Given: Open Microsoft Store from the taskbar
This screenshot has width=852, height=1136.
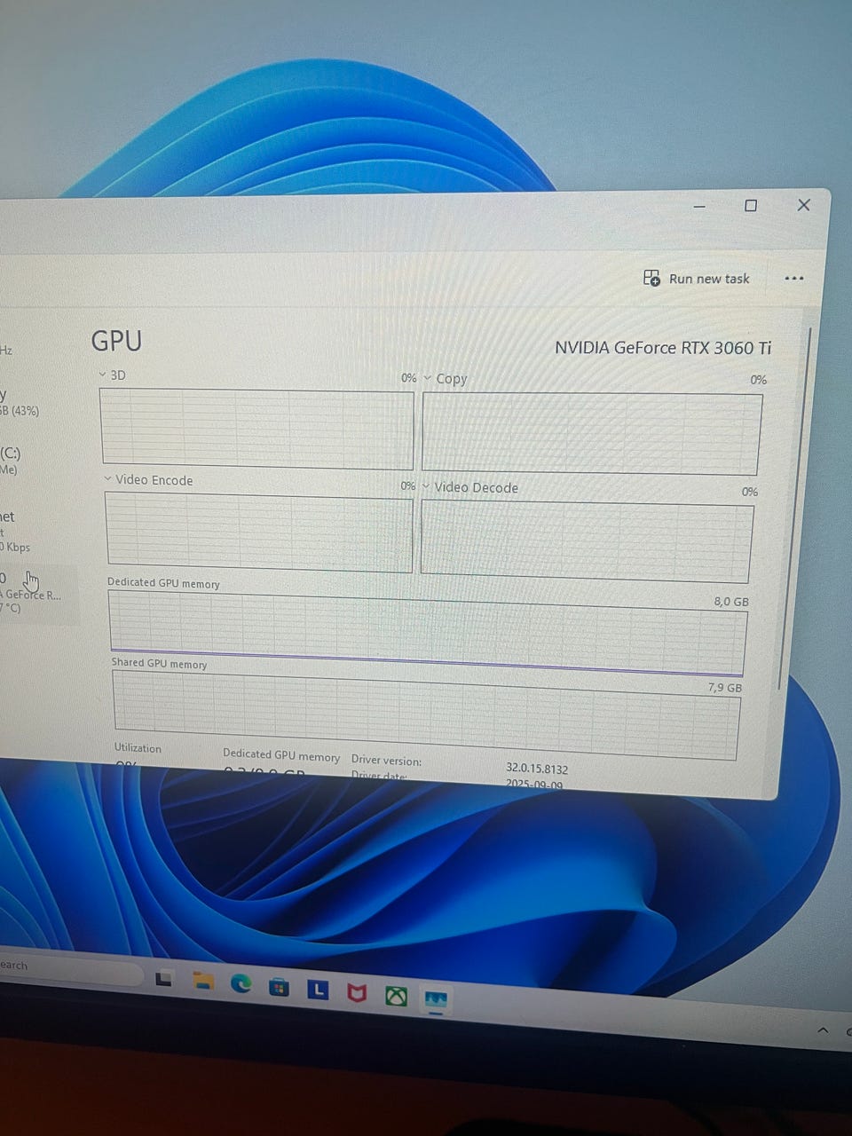Looking at the screenshot, I should click(279, 986).
